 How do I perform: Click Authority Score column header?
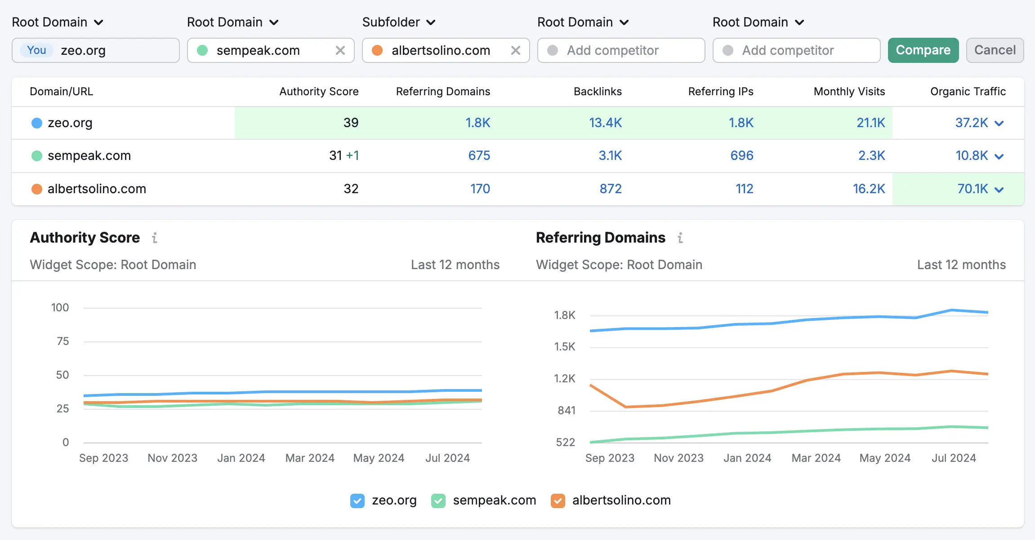point(319,92)
